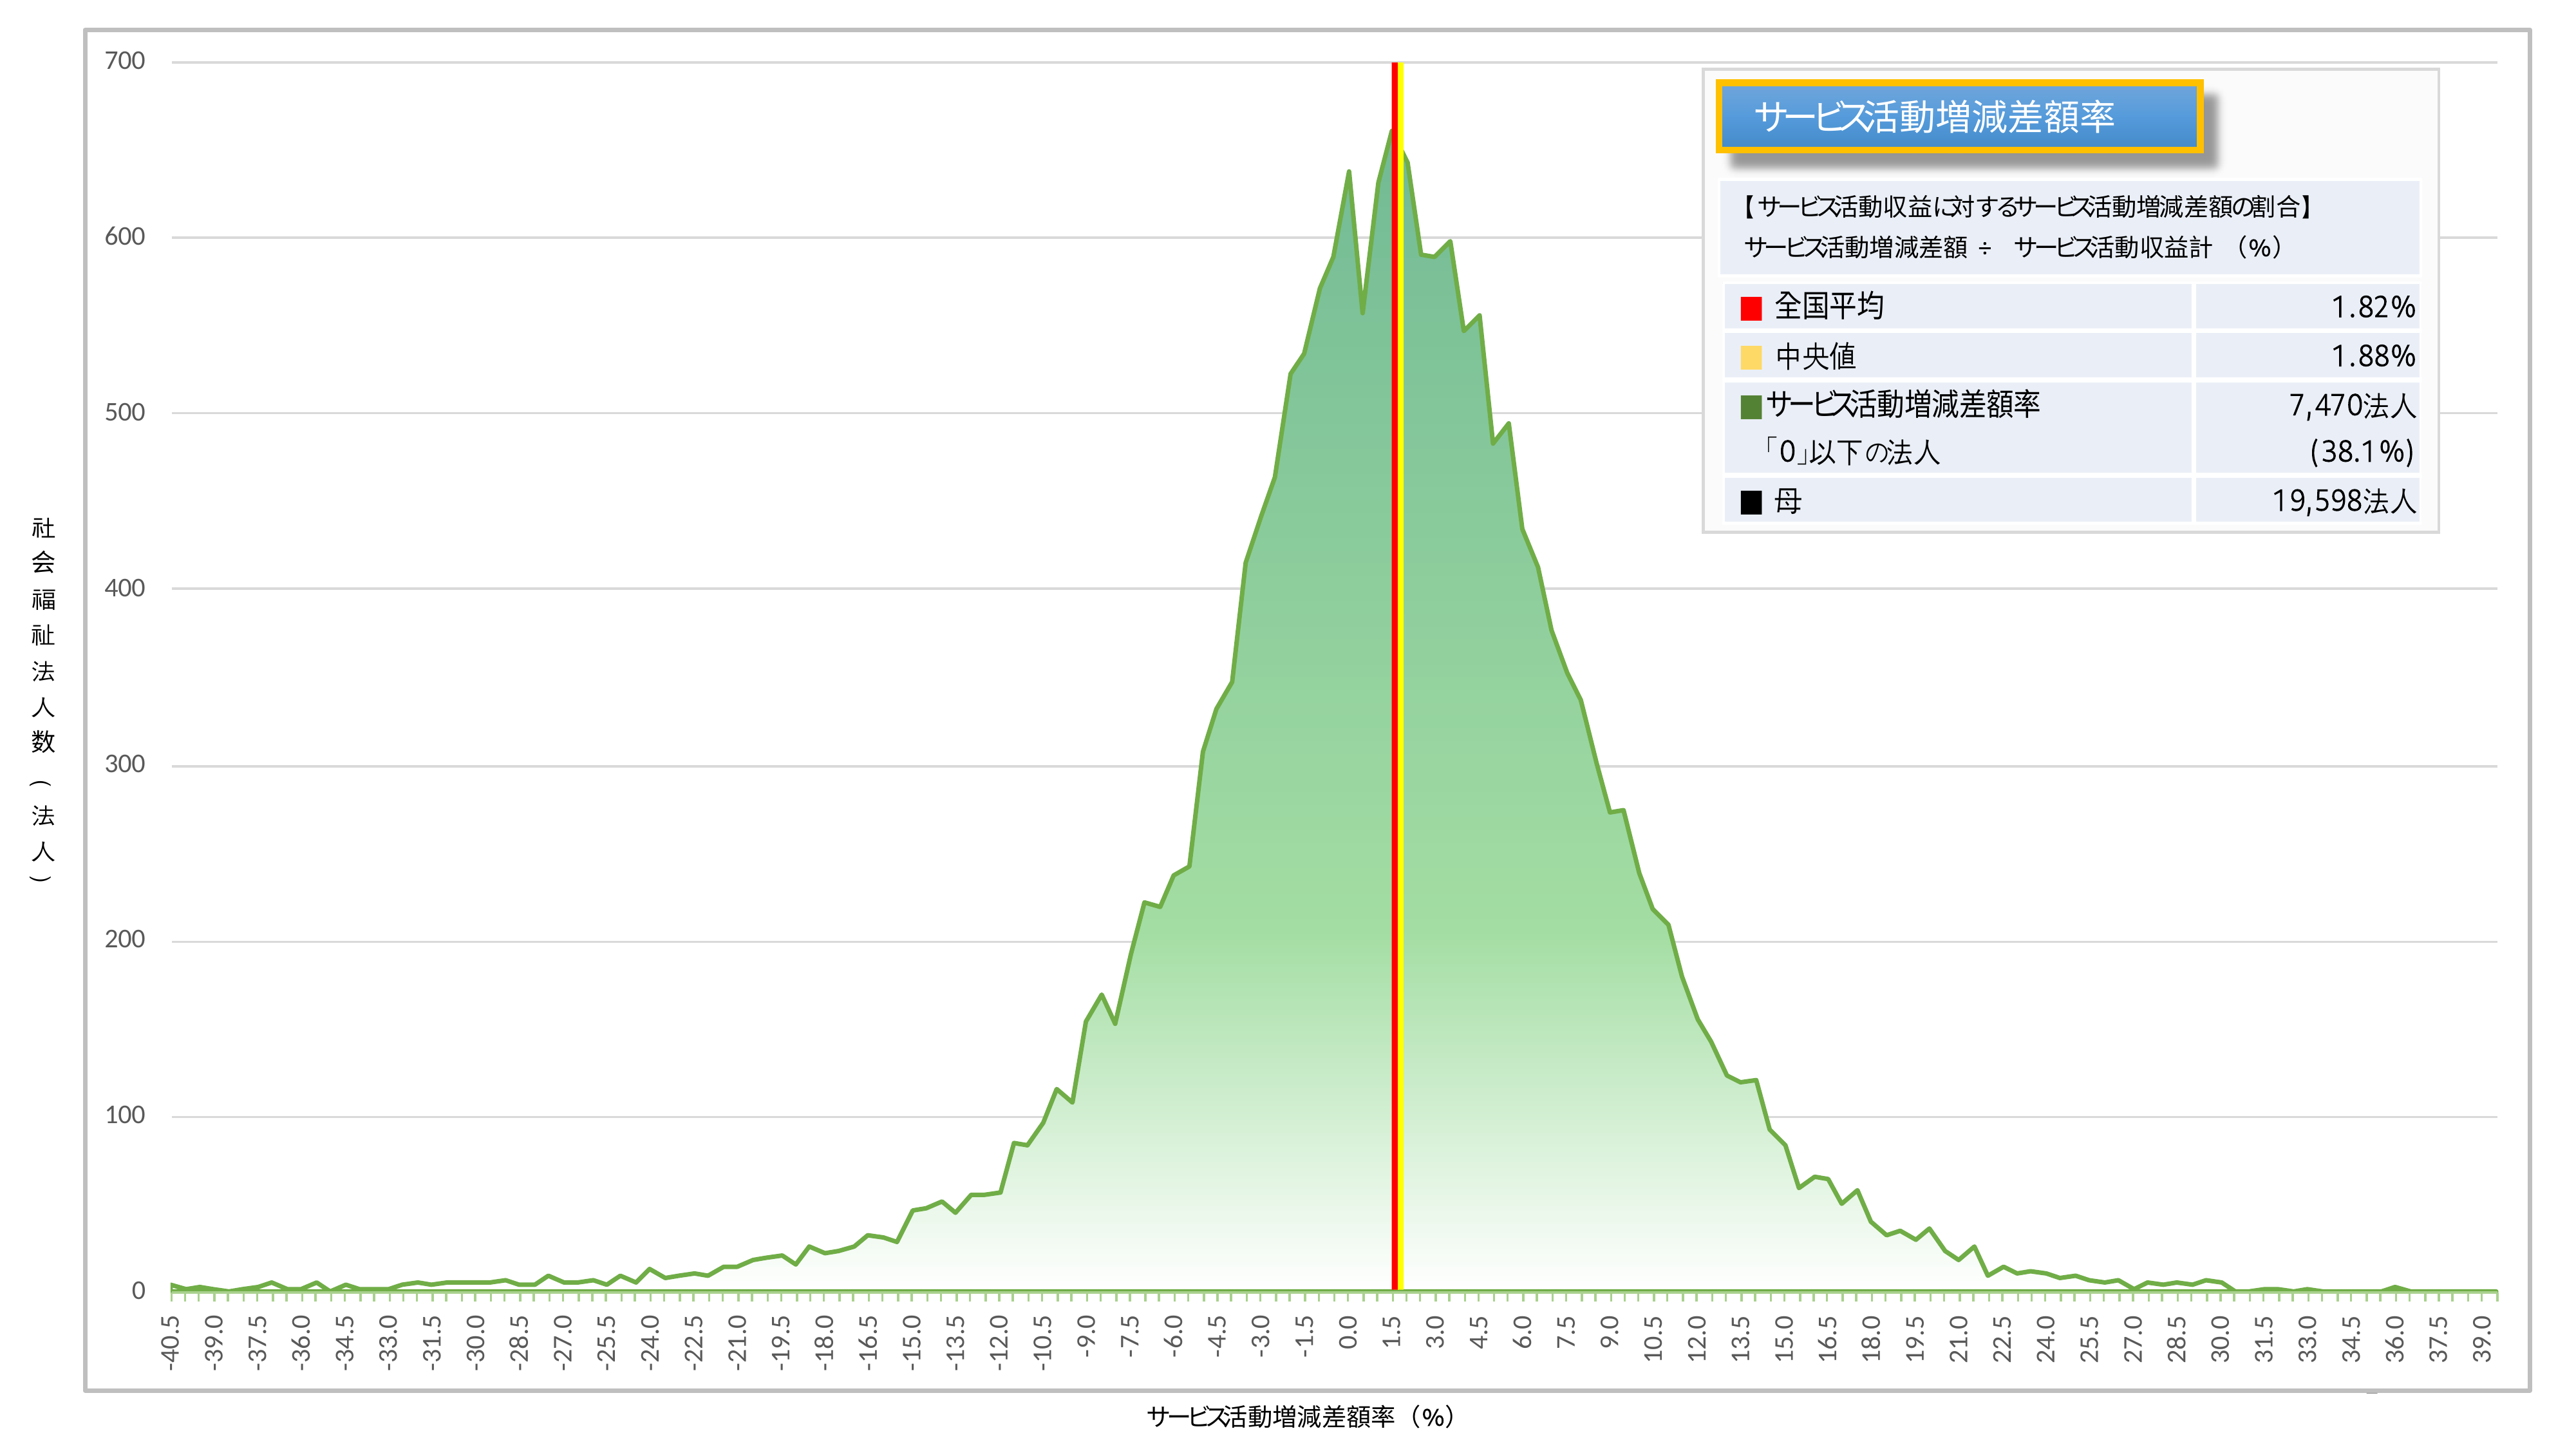Click the 0.0 x-axis tick label

point(1348,1333)
